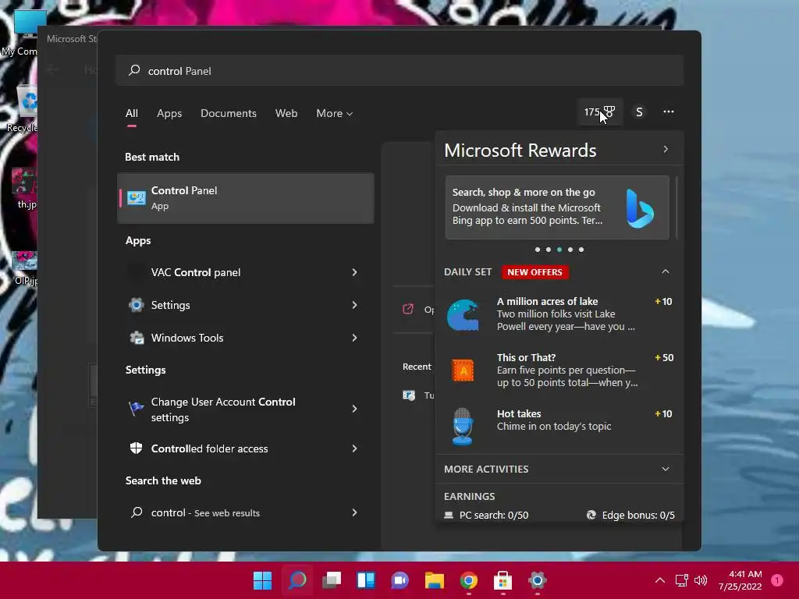Open the Chat app on the taskbar
The width and height of the screenshot is (799, 599).
400,580
